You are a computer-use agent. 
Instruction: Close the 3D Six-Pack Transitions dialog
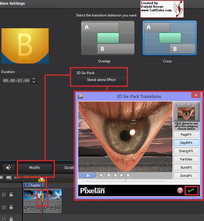(x=196, y=95)
